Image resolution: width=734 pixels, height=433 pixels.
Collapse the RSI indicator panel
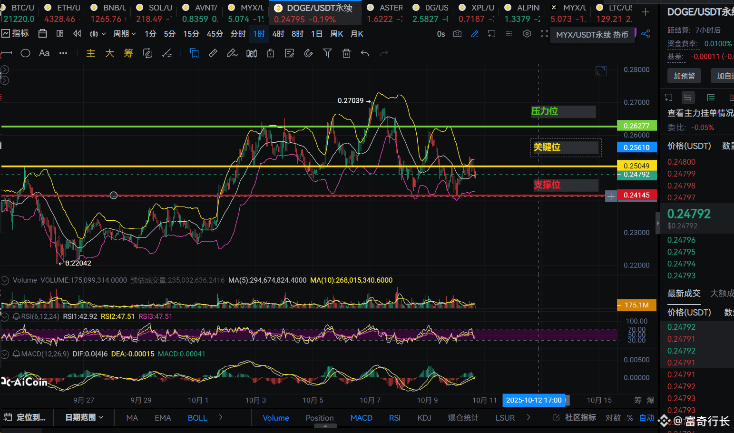click(x=5, y=316)
